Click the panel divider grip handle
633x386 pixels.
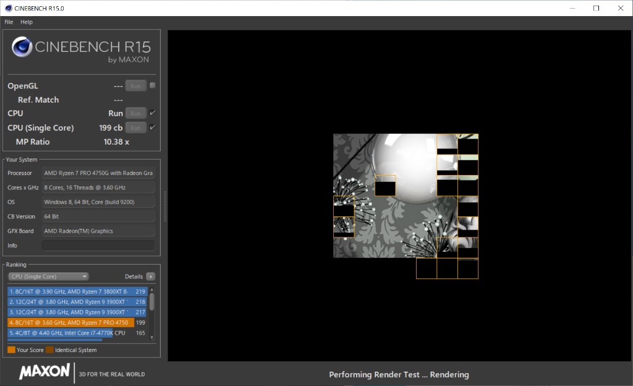point(164,204)
